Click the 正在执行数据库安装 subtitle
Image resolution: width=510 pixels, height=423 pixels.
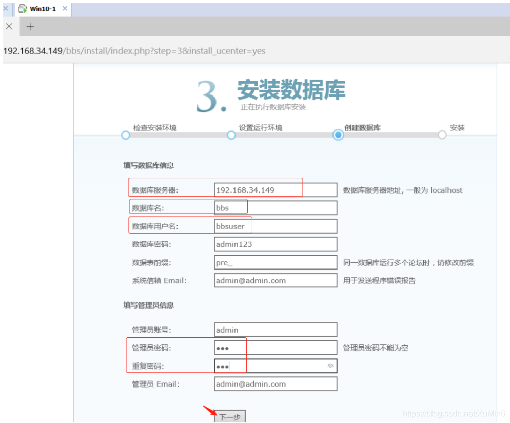273,107
